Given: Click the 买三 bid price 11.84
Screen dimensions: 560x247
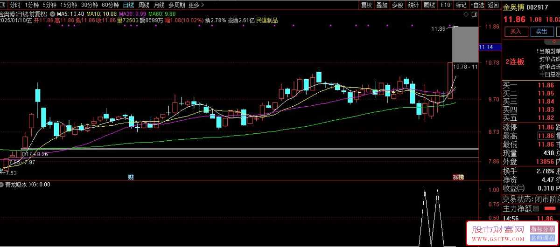Looking at the screenshot, I should point(545,101).
